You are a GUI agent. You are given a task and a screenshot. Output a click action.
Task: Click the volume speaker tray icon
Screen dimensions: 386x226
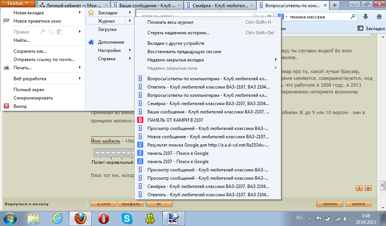click(x=346, y=218)
